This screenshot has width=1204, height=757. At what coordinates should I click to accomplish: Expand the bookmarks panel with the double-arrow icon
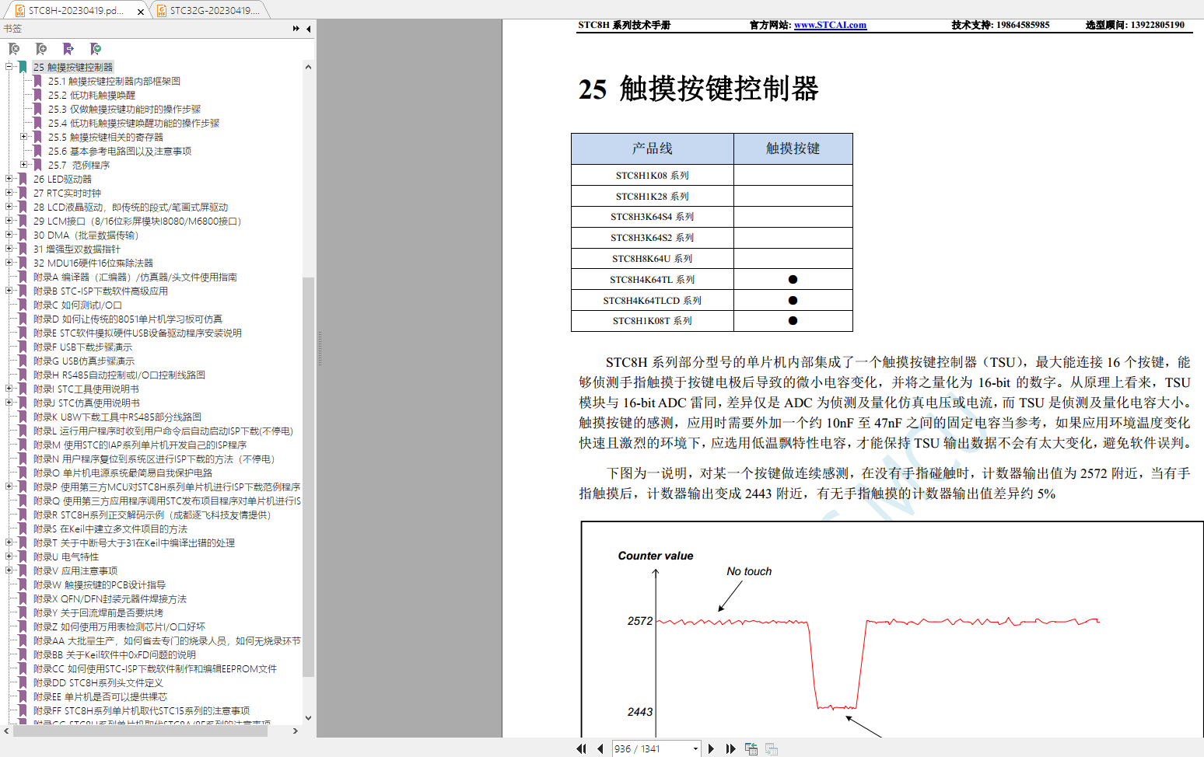(x=296, y=29)
